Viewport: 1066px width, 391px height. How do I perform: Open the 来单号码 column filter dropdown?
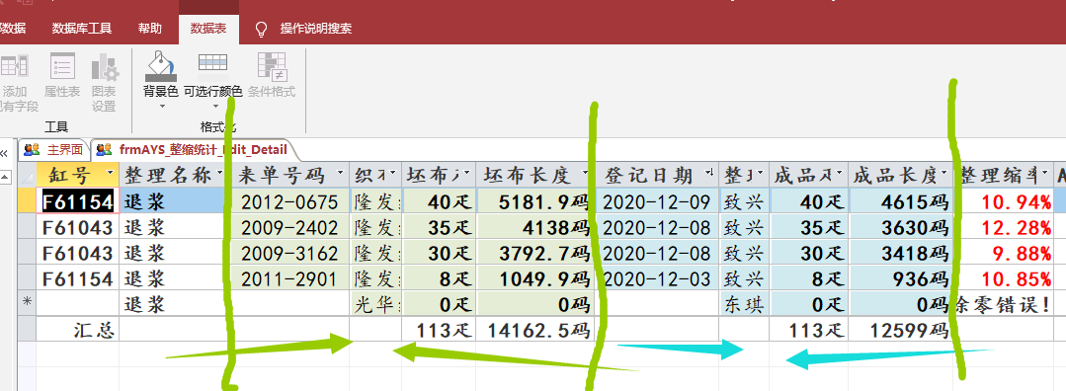coord(340,174)
